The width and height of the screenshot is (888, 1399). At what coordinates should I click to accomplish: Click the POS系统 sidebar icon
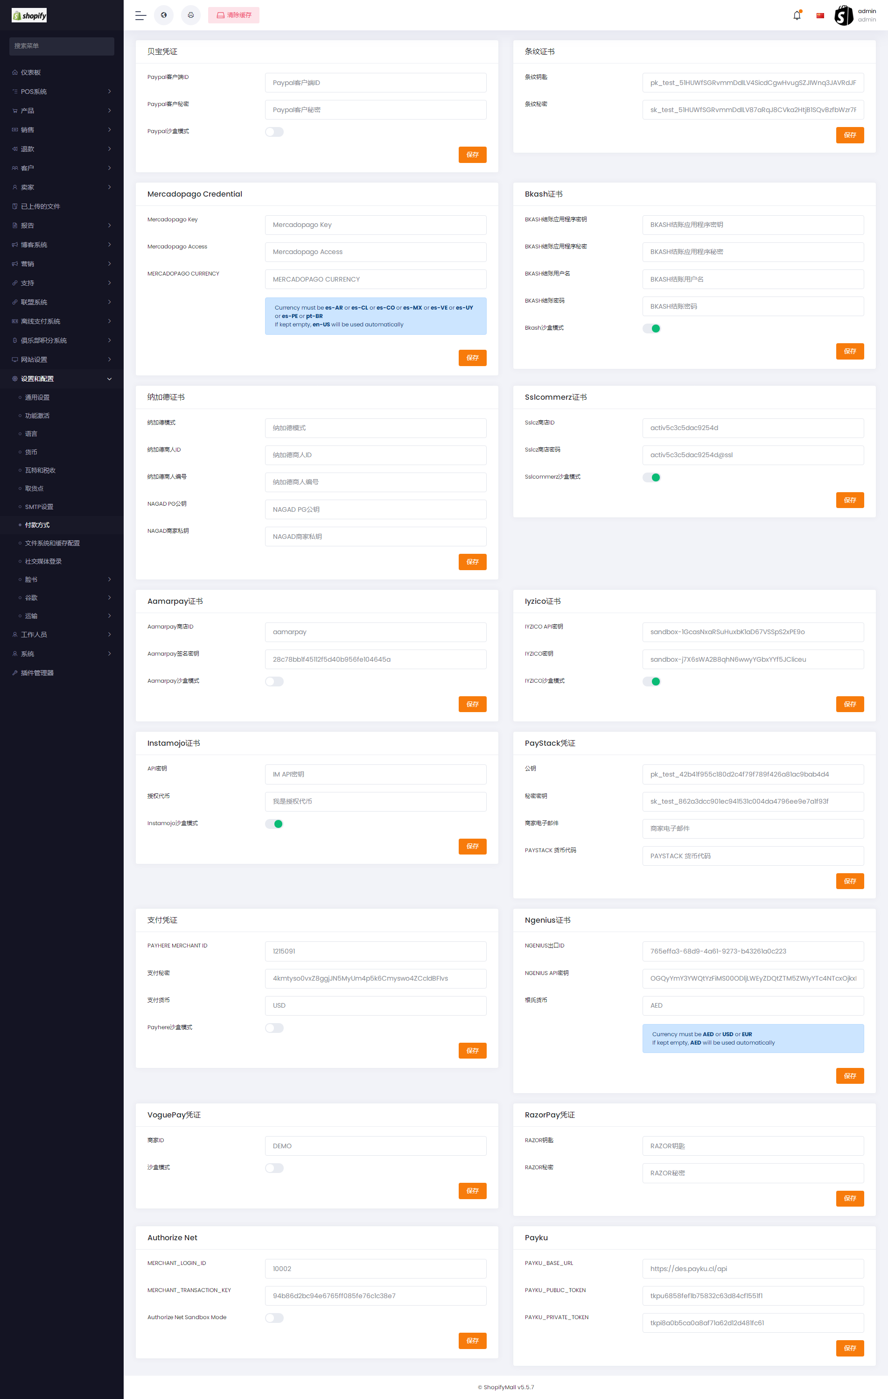tap(15, 92)
